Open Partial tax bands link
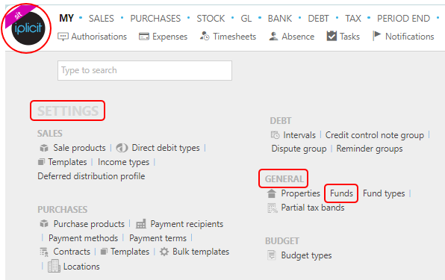Image resolution: width=445 pixels, height=280 pixels. [313, 208]
